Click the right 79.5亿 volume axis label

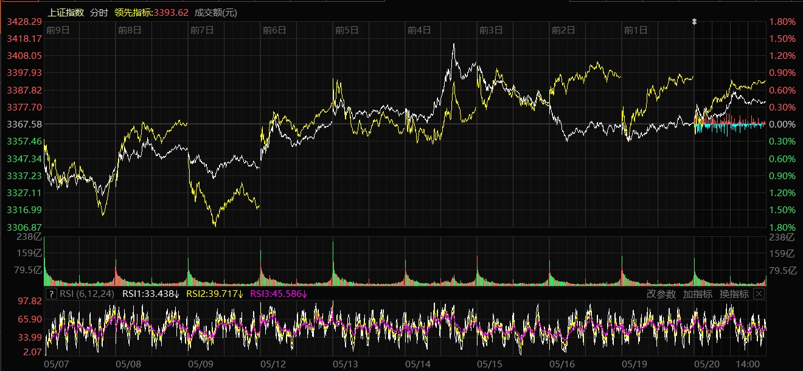(x=782, y=270)
